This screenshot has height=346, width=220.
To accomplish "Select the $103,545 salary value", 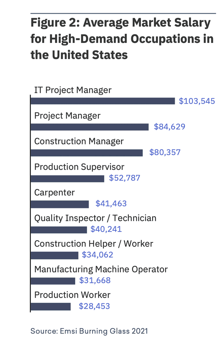I will coord(197,101).
